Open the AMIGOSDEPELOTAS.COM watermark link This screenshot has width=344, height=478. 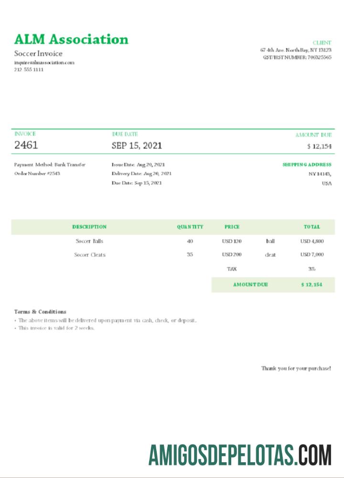pyautogui.click(x=240, y=455)
